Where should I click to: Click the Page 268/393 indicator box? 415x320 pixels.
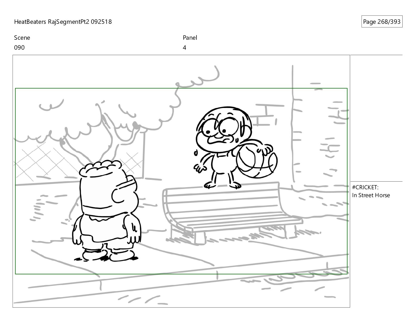[382, 22]
